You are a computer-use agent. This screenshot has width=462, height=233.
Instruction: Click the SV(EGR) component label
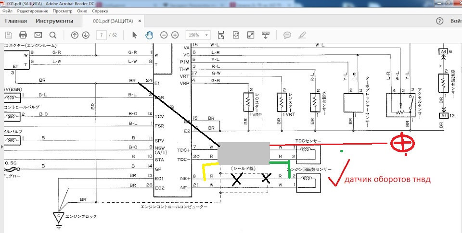pos(13,89)
